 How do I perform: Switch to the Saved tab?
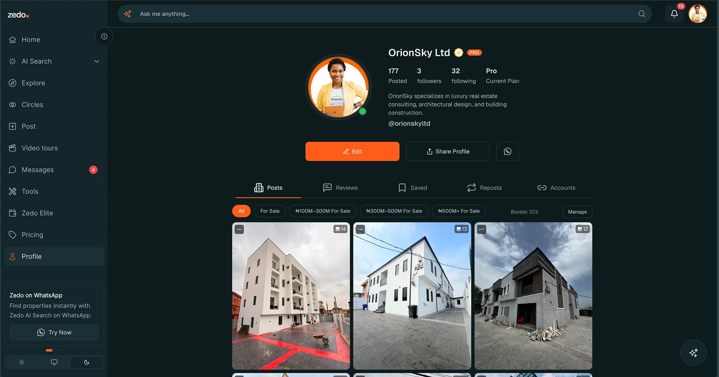click(413, 188)
